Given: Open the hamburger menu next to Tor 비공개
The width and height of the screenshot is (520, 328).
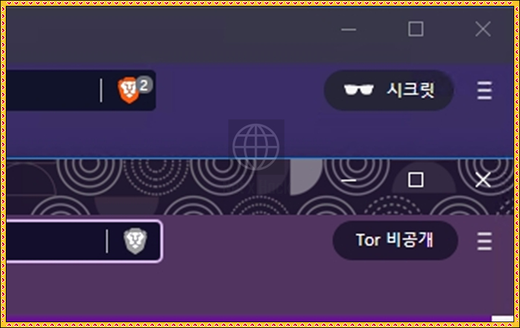Looking at the screenshot, I should click(x=484, y=241).
